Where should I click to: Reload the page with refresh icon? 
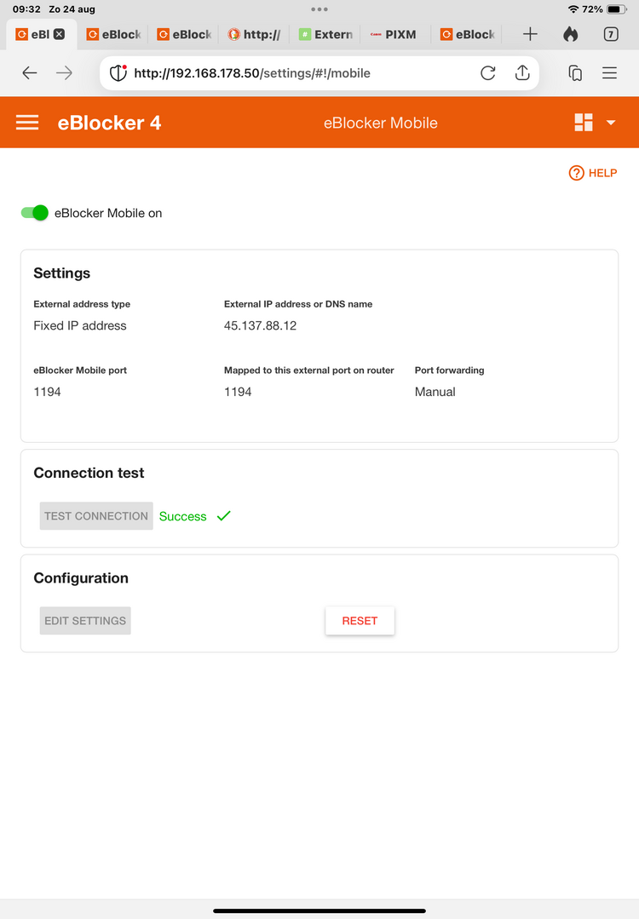tap(487, 72)
